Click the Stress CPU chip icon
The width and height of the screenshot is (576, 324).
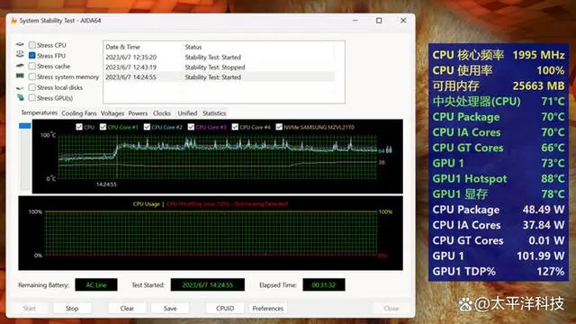pos(20,45)
